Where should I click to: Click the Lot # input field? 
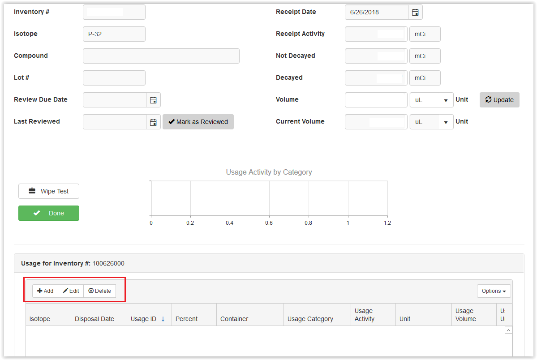(114, 78)
